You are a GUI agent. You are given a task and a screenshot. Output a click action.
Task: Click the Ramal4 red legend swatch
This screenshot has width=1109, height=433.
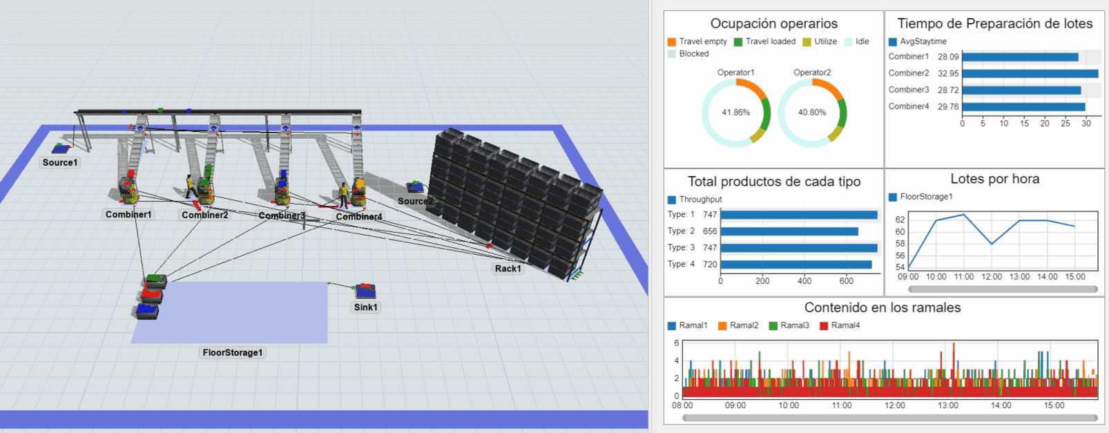824,326
